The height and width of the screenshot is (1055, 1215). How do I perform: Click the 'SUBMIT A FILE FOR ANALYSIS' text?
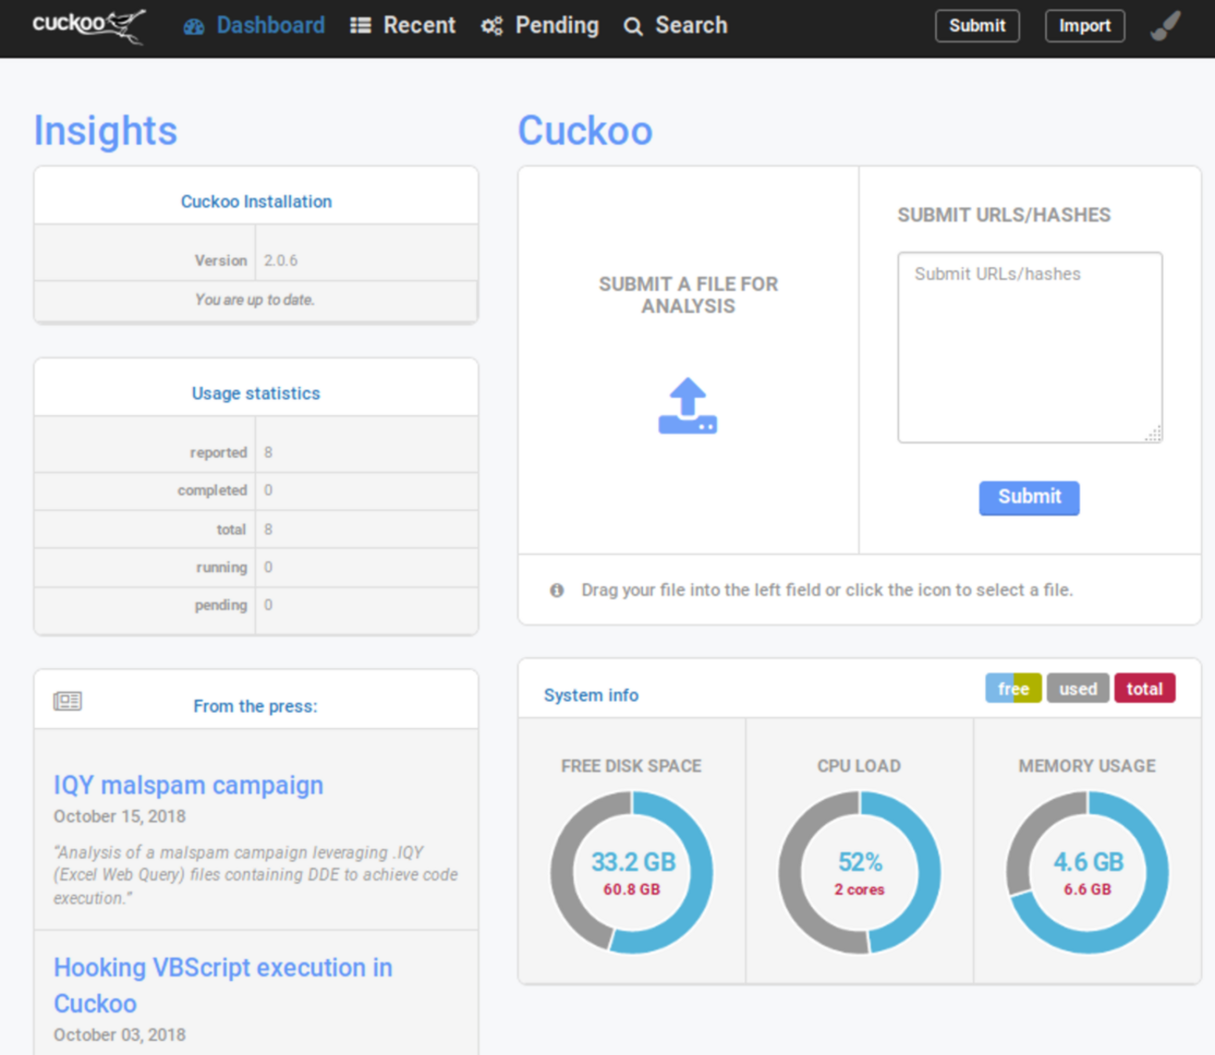(688, 295)
